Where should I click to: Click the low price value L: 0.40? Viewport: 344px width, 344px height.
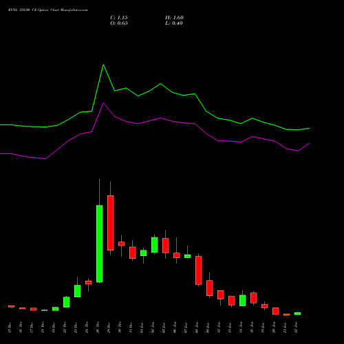click(x=174, y=23)
